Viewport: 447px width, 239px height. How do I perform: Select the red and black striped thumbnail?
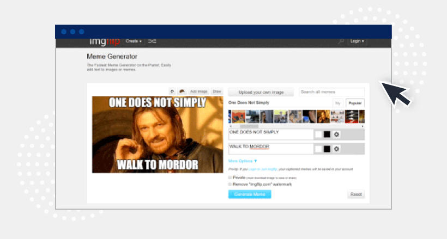(352, 117)
